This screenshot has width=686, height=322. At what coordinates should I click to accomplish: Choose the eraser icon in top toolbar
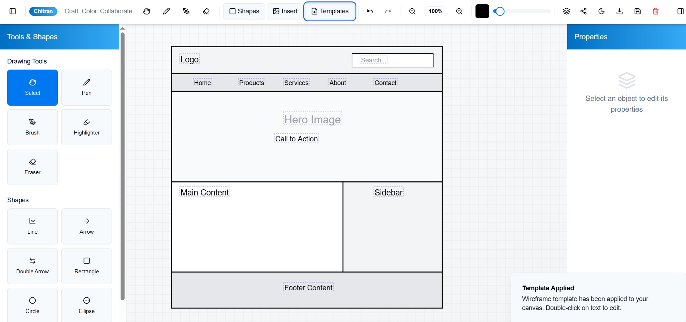coord(206,11)
